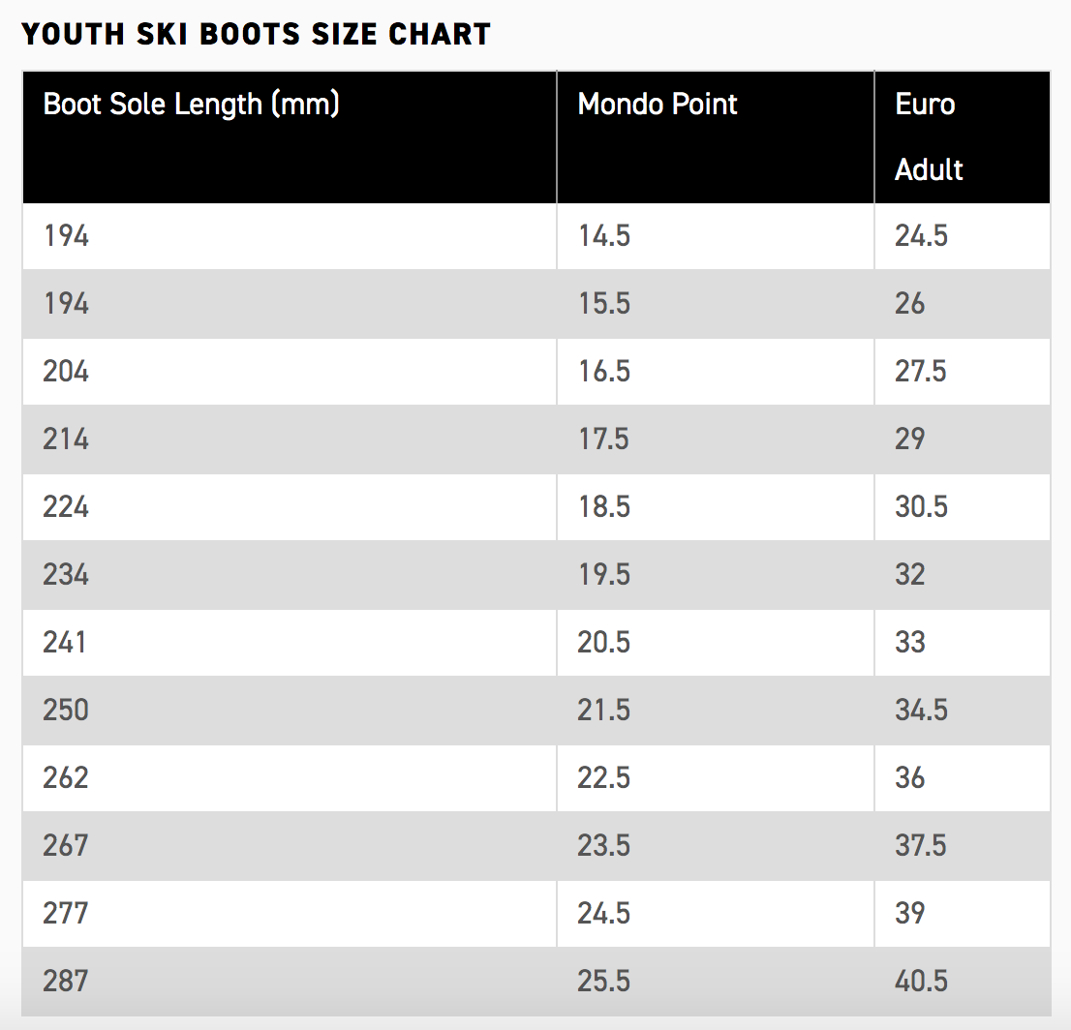Select Euro size 27.5 cell
This screenshot has height=1030, width=1071.
921,372
